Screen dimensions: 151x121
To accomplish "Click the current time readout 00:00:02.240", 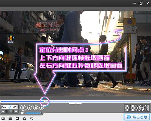I will [137, 106].
